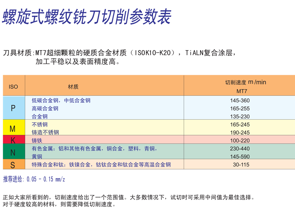Click the orange S ISO category cell
295x218 pixels.
(x=13, y=165)
